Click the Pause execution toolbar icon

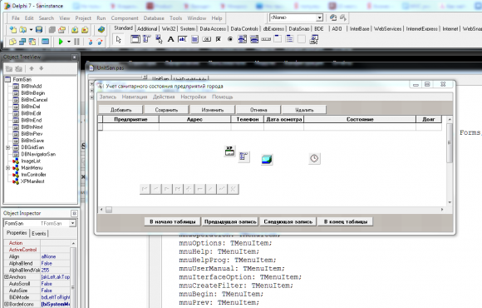76,42
